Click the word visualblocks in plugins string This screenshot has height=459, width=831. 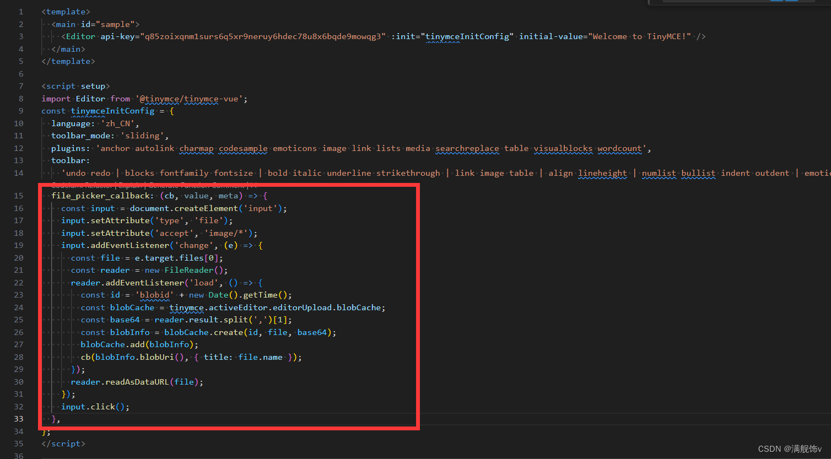point(563,148)
